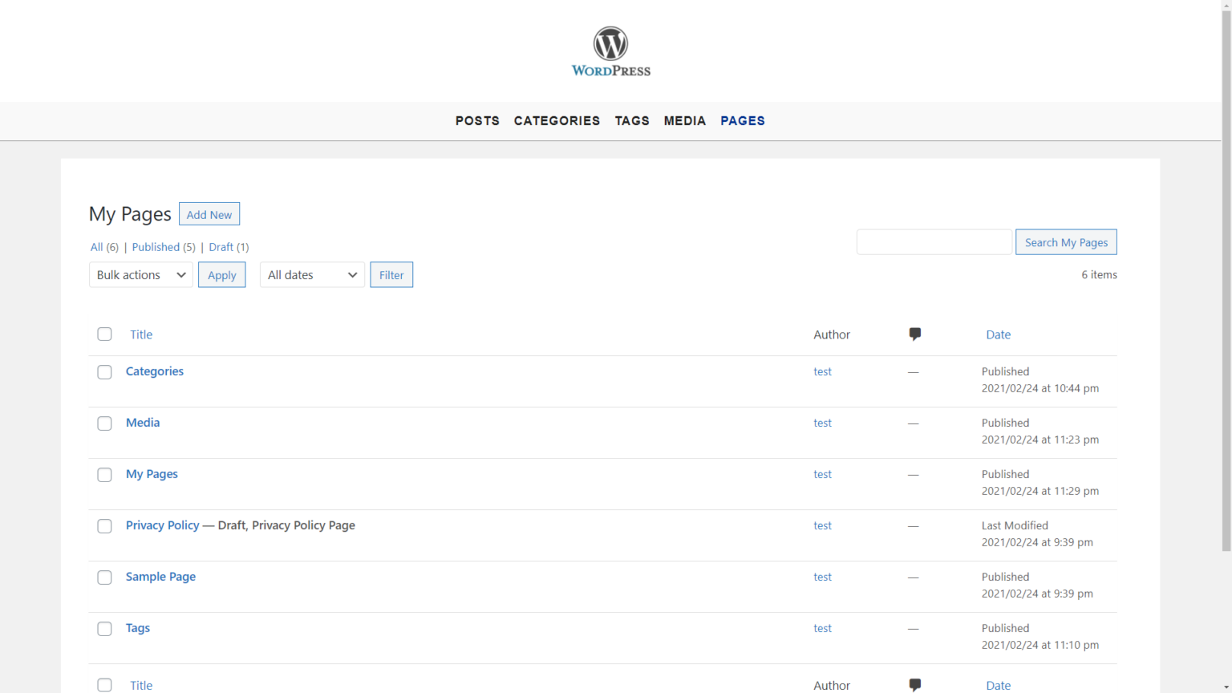Check the checkbox next to Sample Page
This screenshot has width=1232, height=693.
click(x=104, y=577)
